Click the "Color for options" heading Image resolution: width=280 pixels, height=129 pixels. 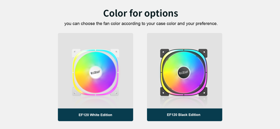point(141,13)
